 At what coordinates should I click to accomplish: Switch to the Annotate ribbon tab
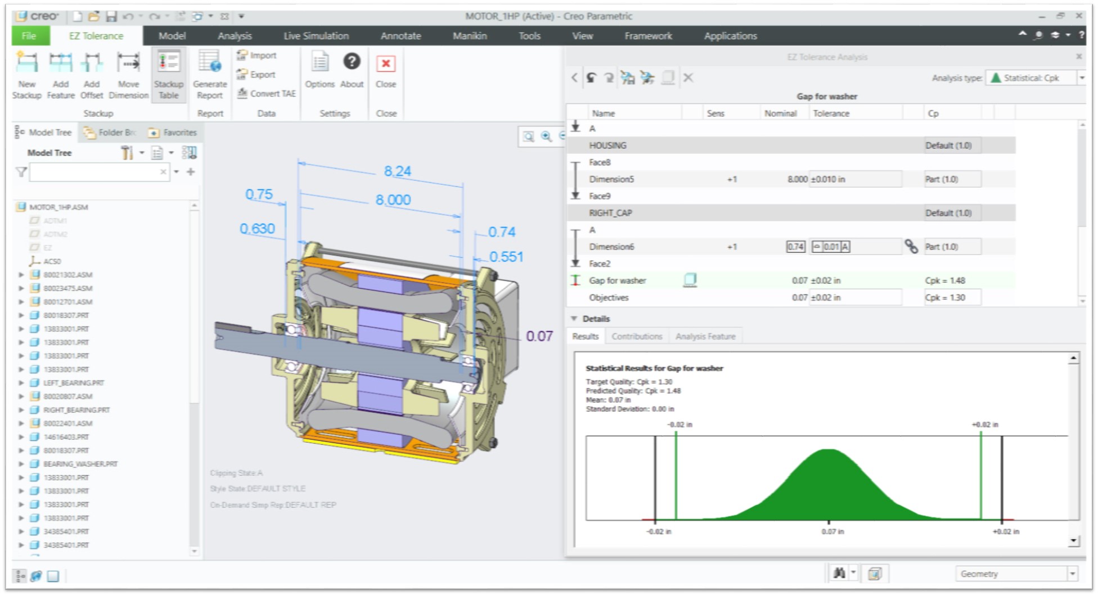(400, 36)
